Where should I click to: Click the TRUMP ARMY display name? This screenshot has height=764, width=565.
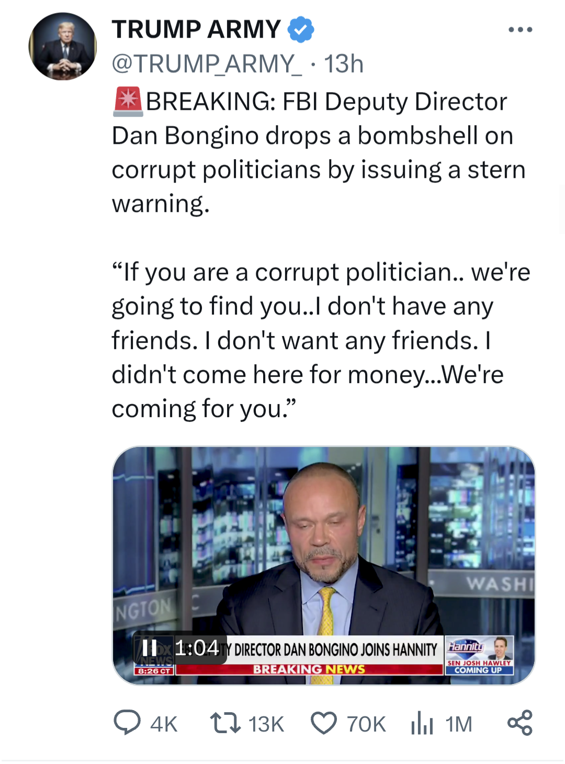[x=196, y=29]
